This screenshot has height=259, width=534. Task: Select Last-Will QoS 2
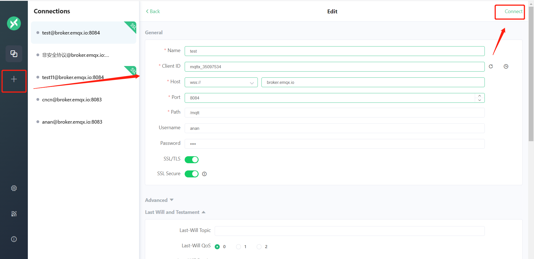259,247
